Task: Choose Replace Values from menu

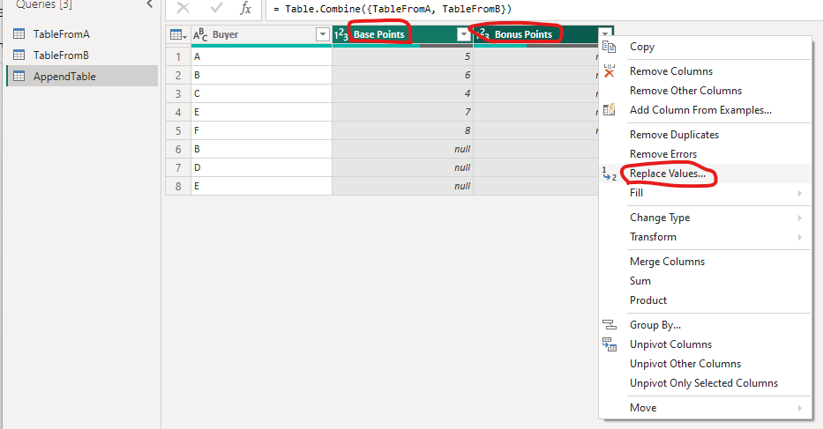Action: click(667, 174)
